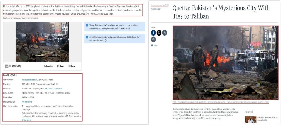Open photographer Arshad Butt link
This screenshot has width=281, height=125.
click(x=27, y=101)
